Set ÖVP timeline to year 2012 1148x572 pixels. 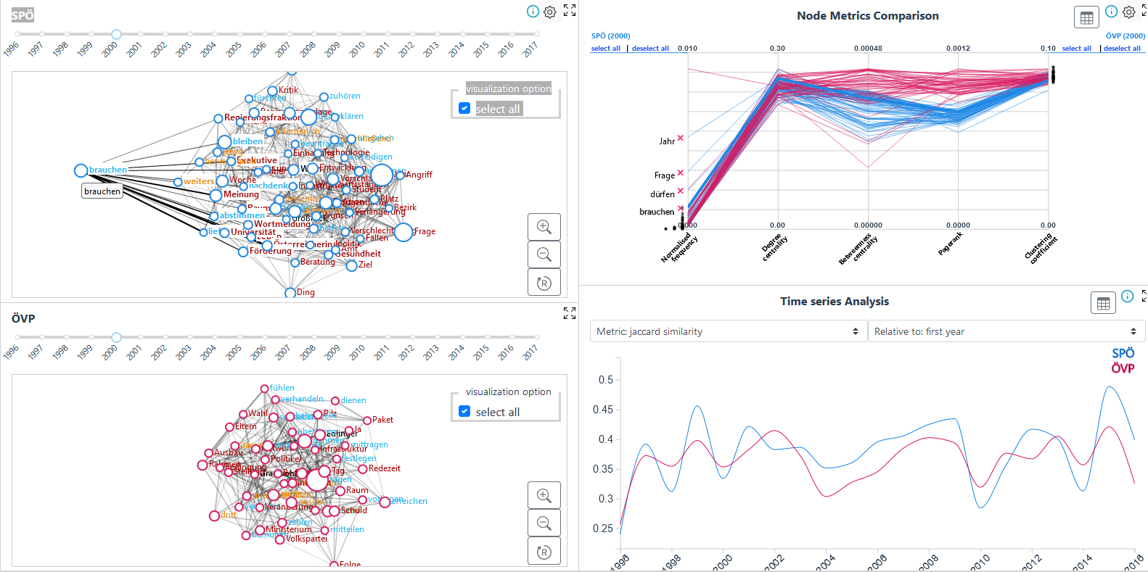point(412,337)
